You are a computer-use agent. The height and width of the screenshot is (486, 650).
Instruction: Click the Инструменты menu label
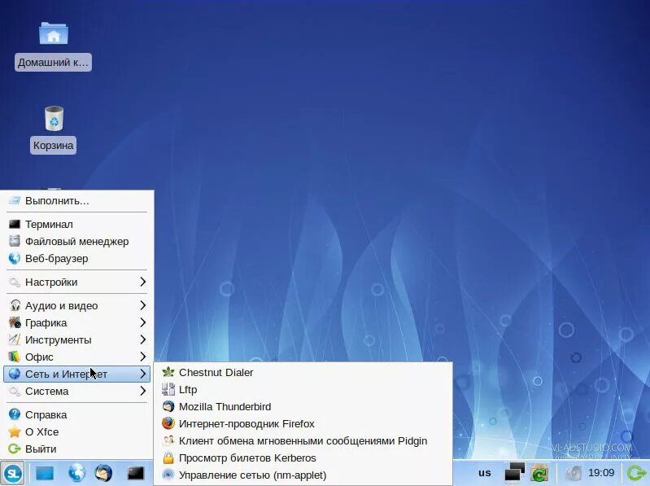(59, 340)
